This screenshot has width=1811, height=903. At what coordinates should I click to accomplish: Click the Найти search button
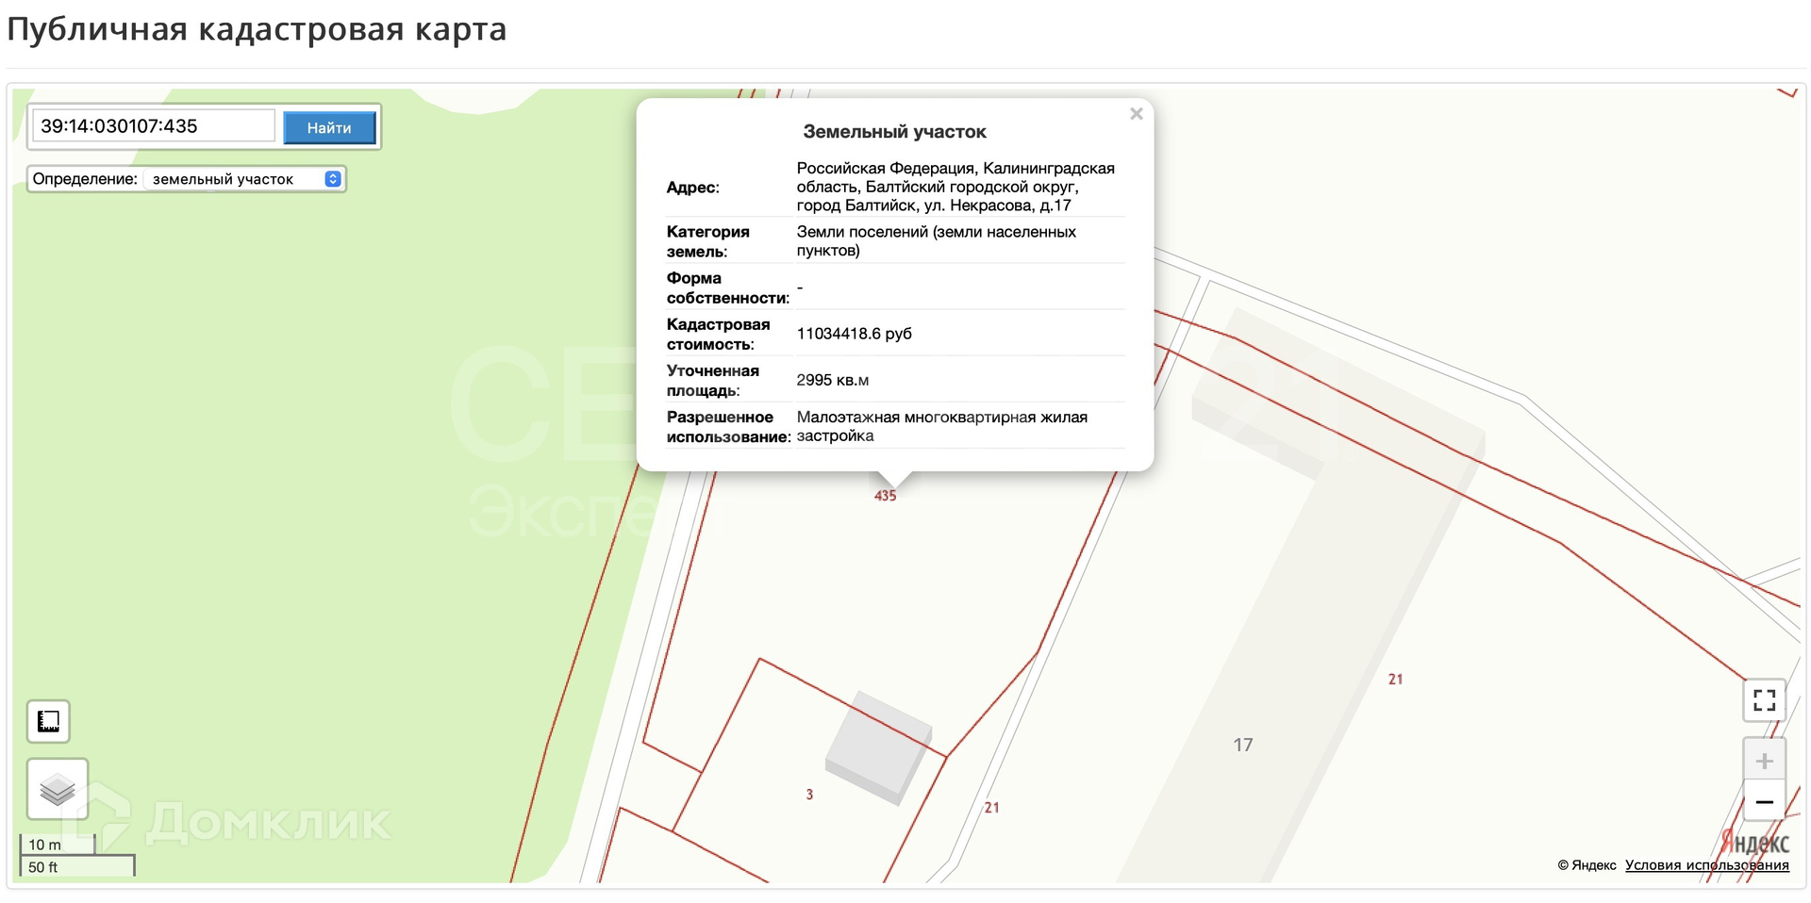point(329,127)
